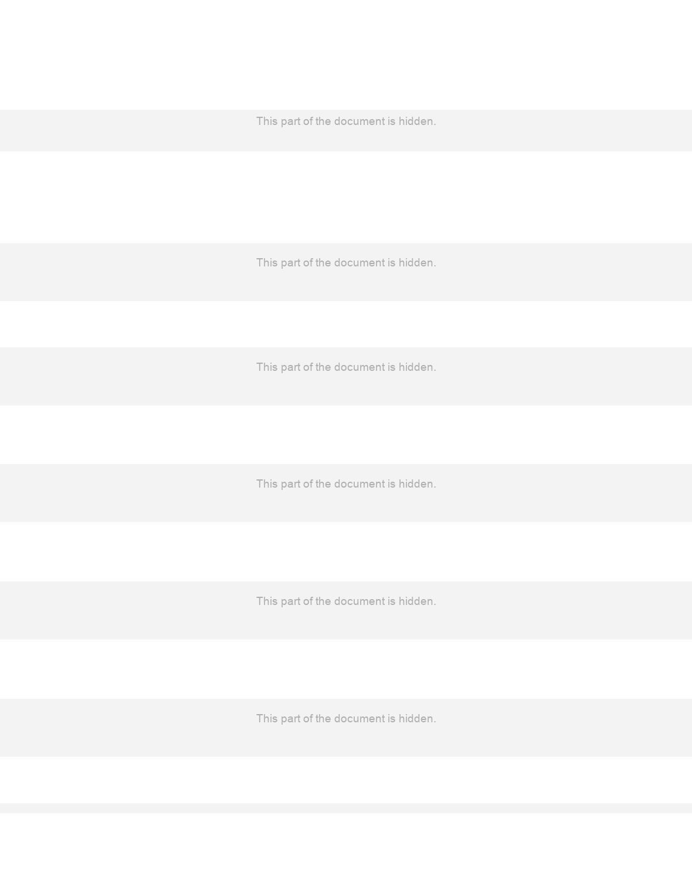Viewport: 692px width, 896px height.
Task: Click the topmost "This part of the document is hidden" notice
Action: 346,130
